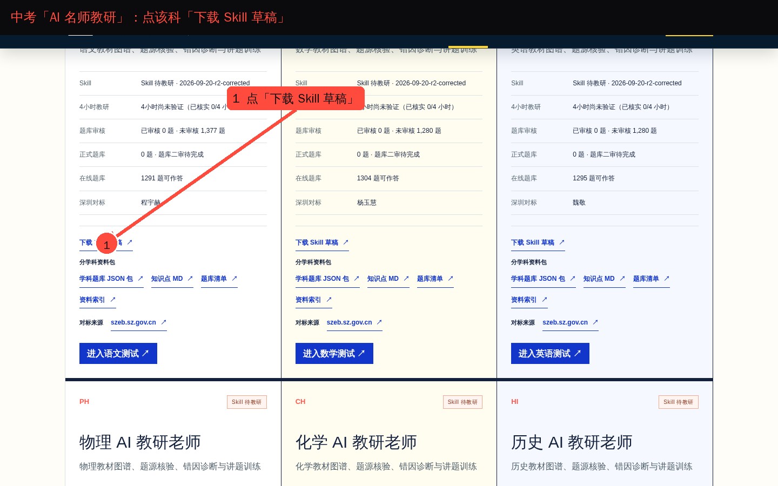Click HI label on history card
This screenshot has height=486, width=778.
(515, 402)
